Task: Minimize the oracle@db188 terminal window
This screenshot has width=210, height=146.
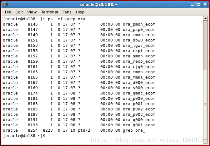Action: pyautogui.click(x=192, y=5)
